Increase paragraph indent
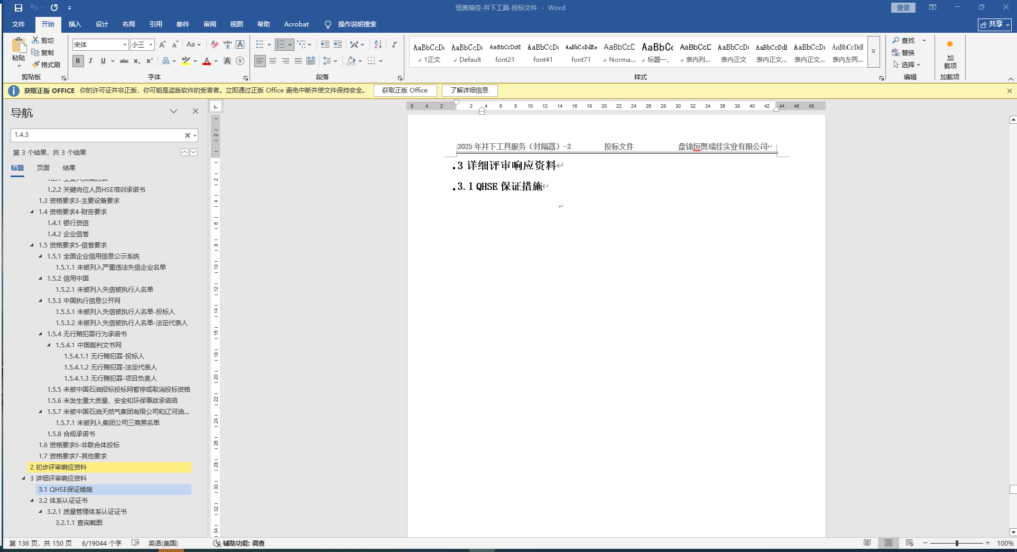This screenshot has width=1017, height=552. tap(337, 45)
